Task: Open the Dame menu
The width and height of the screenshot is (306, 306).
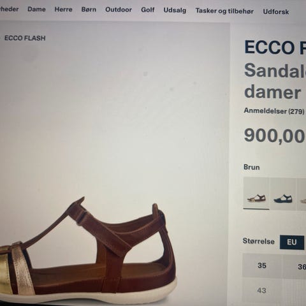Action: coord(36,10)
